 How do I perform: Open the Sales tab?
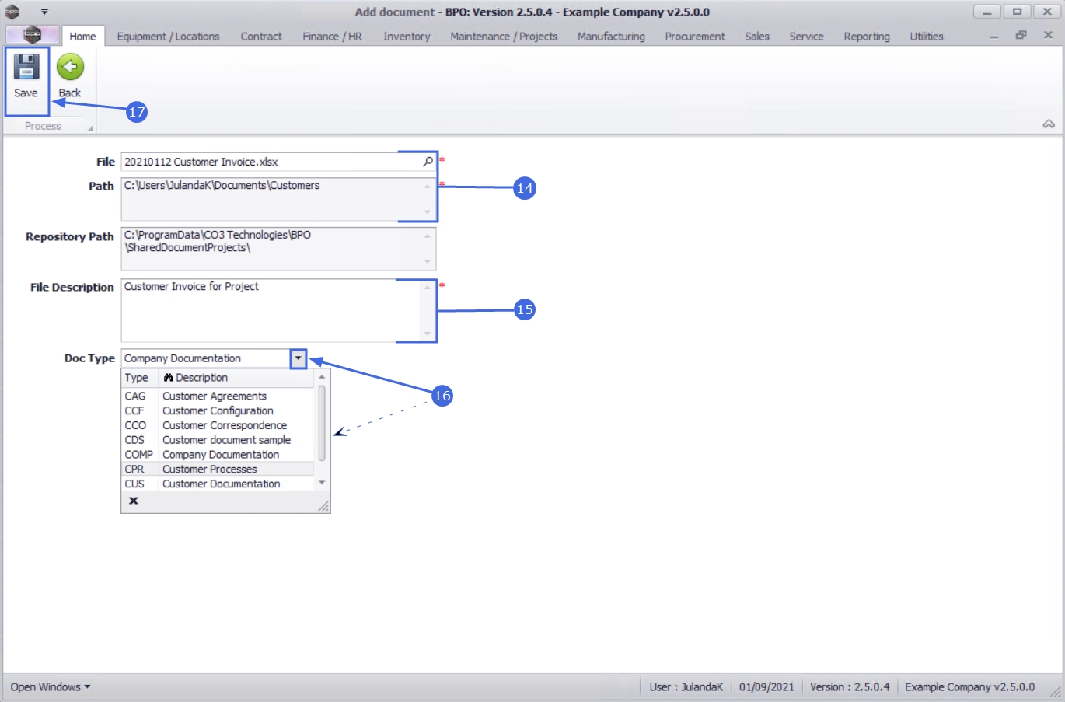[757, 37]
